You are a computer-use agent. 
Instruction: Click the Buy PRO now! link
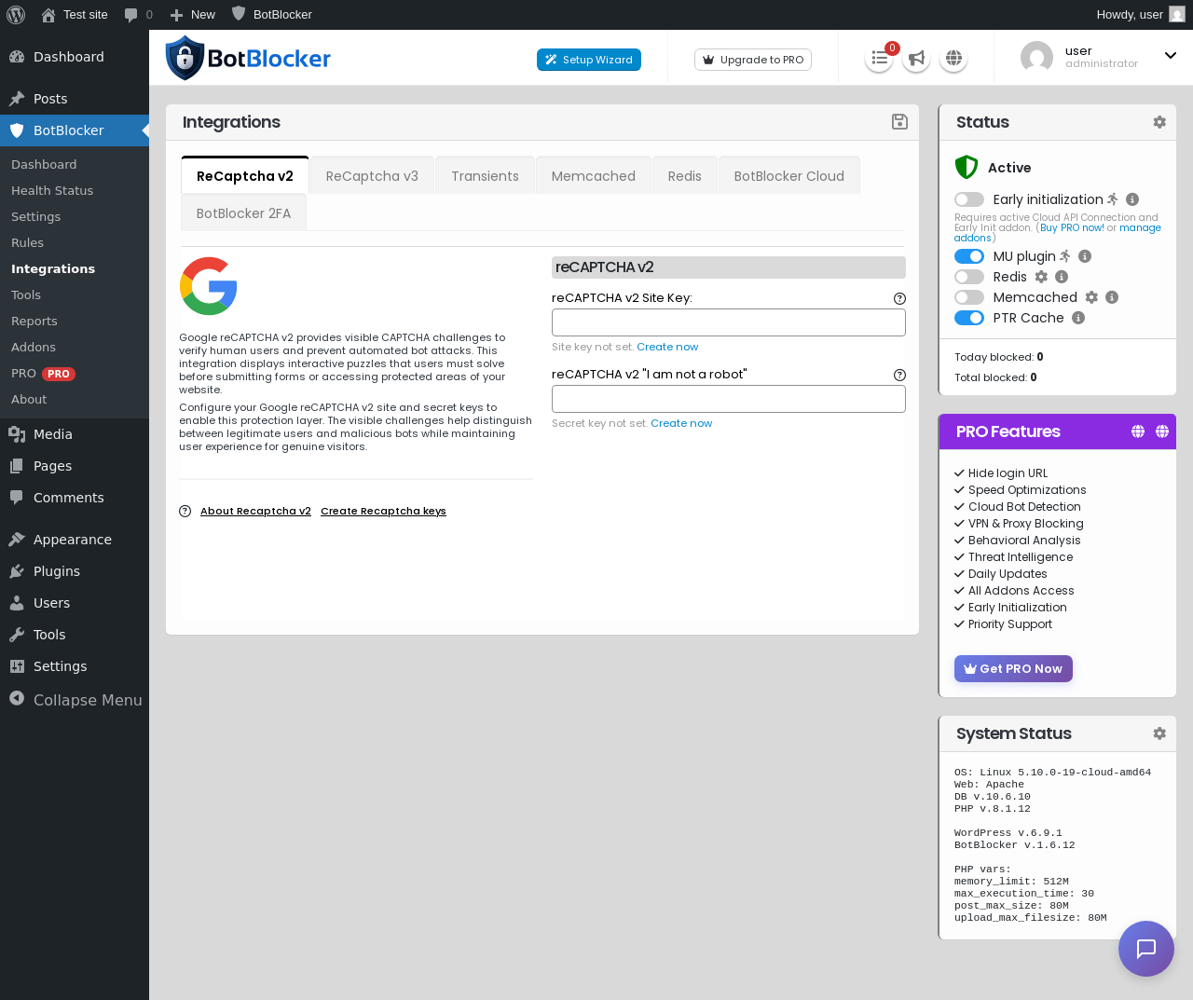(1072, 227)
